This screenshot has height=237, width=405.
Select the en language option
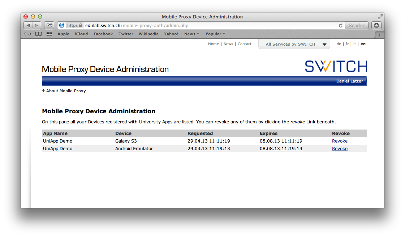(363, 44)
